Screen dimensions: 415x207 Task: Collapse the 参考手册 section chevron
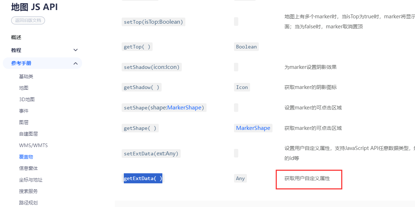tap(76, 63)
